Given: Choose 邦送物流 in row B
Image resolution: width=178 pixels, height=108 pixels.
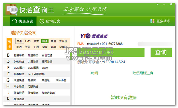Looking at the screenshot, I should 33,55.
